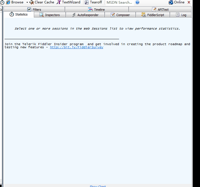Open the AutoResponder tab
Image resolution: width=200 pixels, height=187 pixels.
coord(85,15)
